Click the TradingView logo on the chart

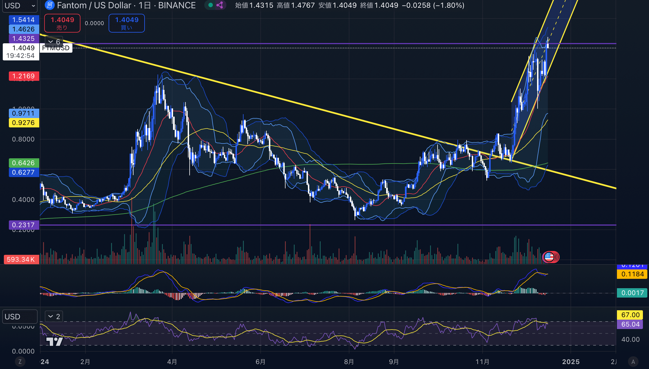54,341
